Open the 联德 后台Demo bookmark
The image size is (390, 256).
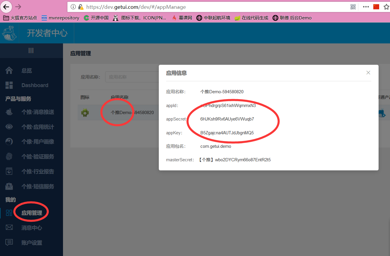(292, 18)
